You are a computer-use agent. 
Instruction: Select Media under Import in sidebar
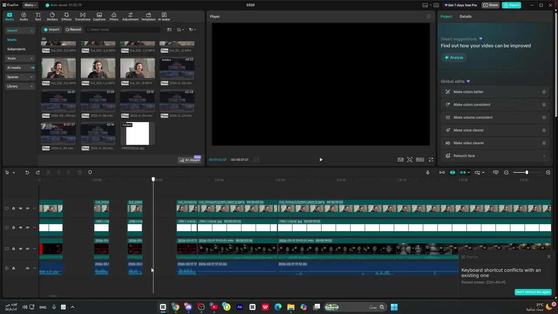(x=12, y=40)
